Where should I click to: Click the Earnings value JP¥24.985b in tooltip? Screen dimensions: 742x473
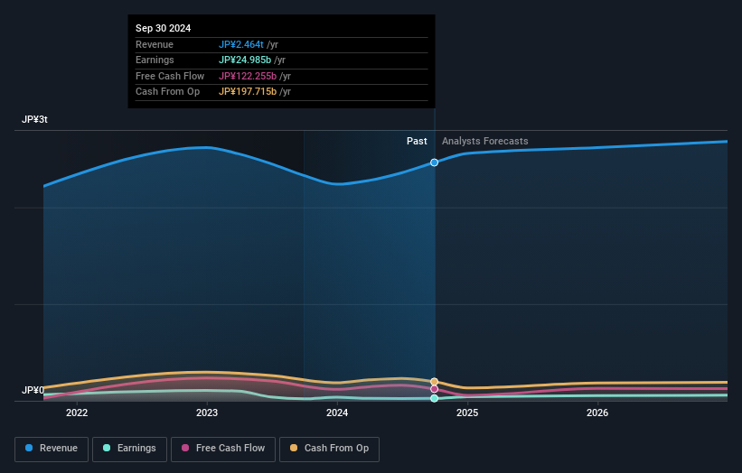pos(245,60)
